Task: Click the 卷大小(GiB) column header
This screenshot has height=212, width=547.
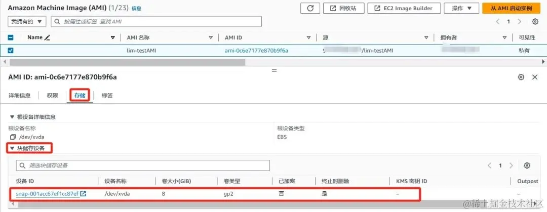Action: click(176, 181)
